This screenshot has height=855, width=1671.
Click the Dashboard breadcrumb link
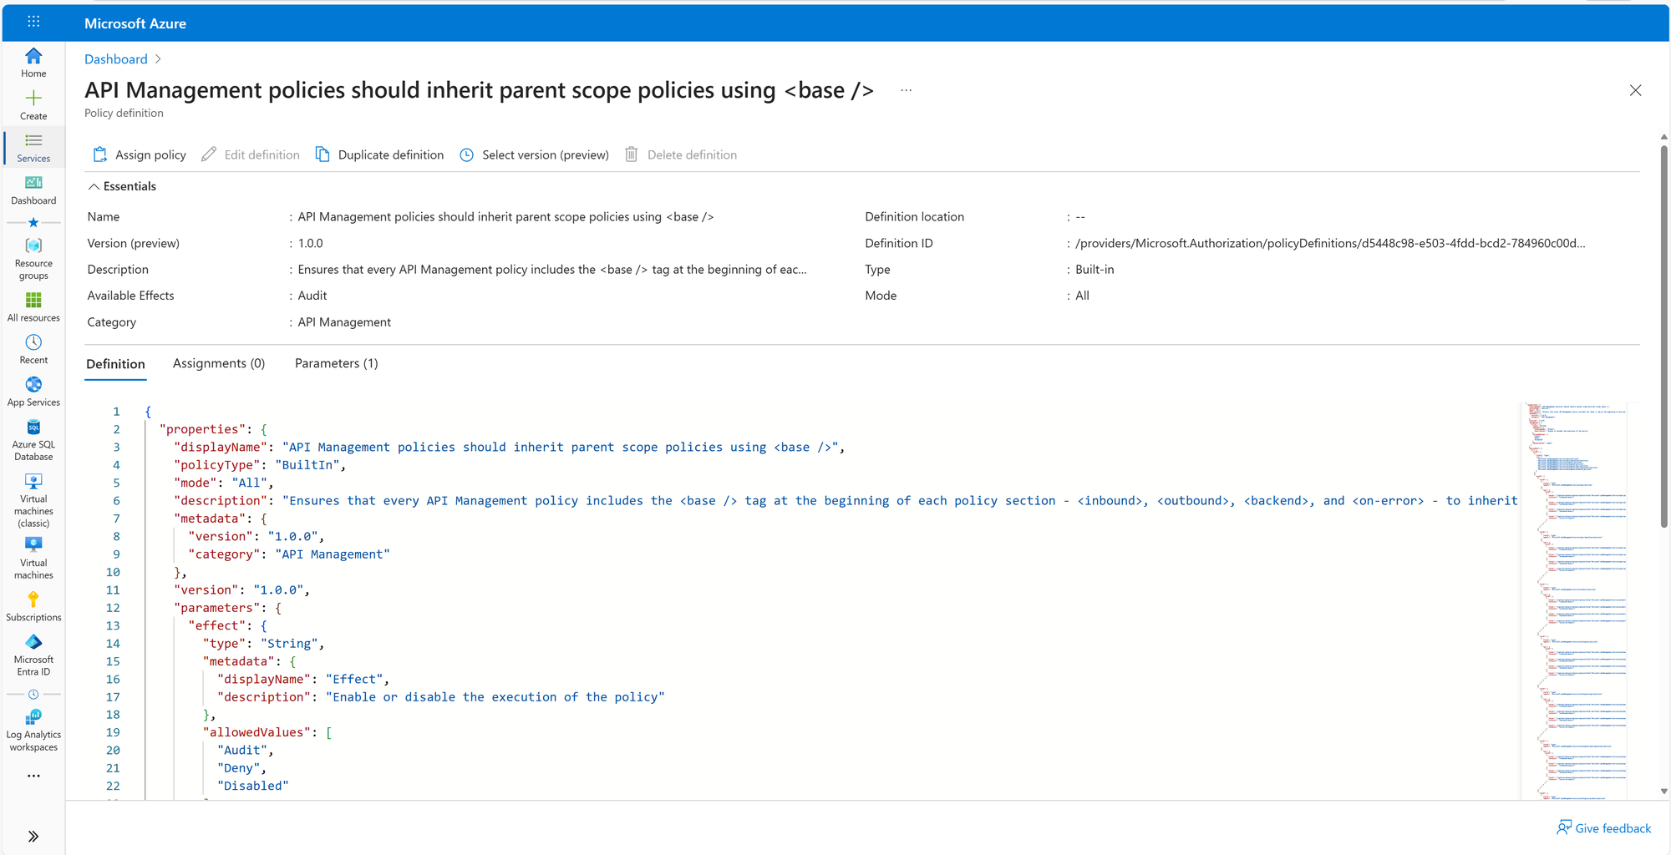click(116, 59)
